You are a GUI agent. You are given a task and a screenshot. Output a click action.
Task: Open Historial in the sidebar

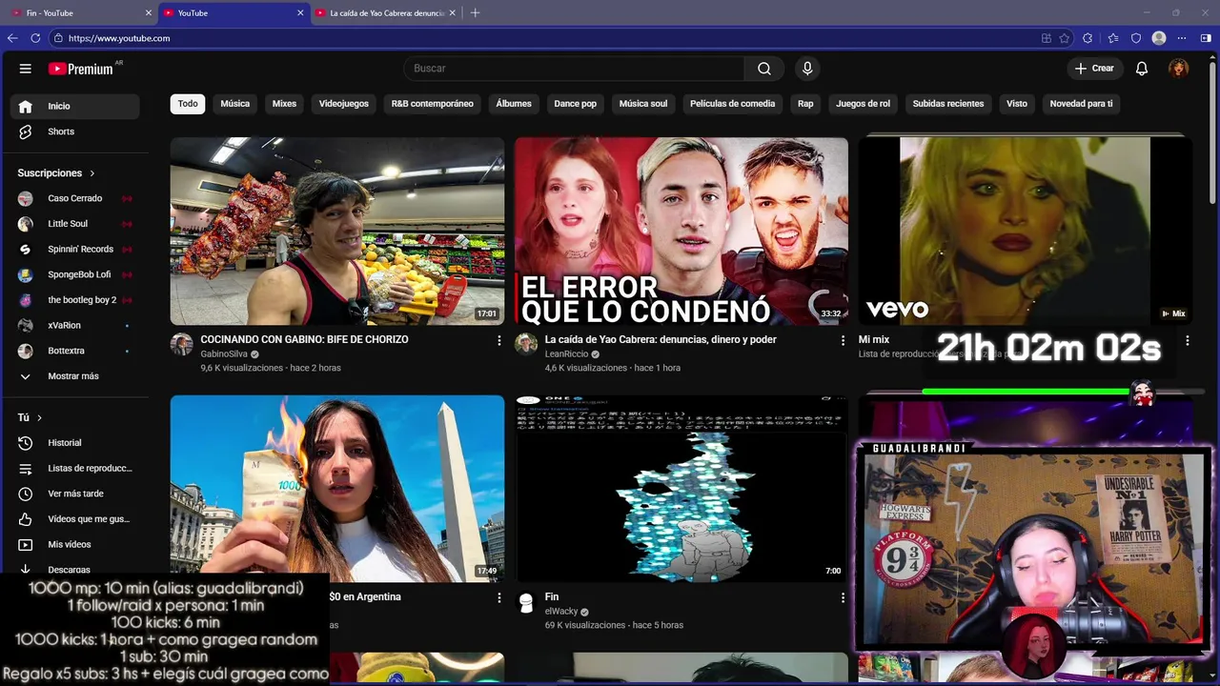click(x=74, y=443)
